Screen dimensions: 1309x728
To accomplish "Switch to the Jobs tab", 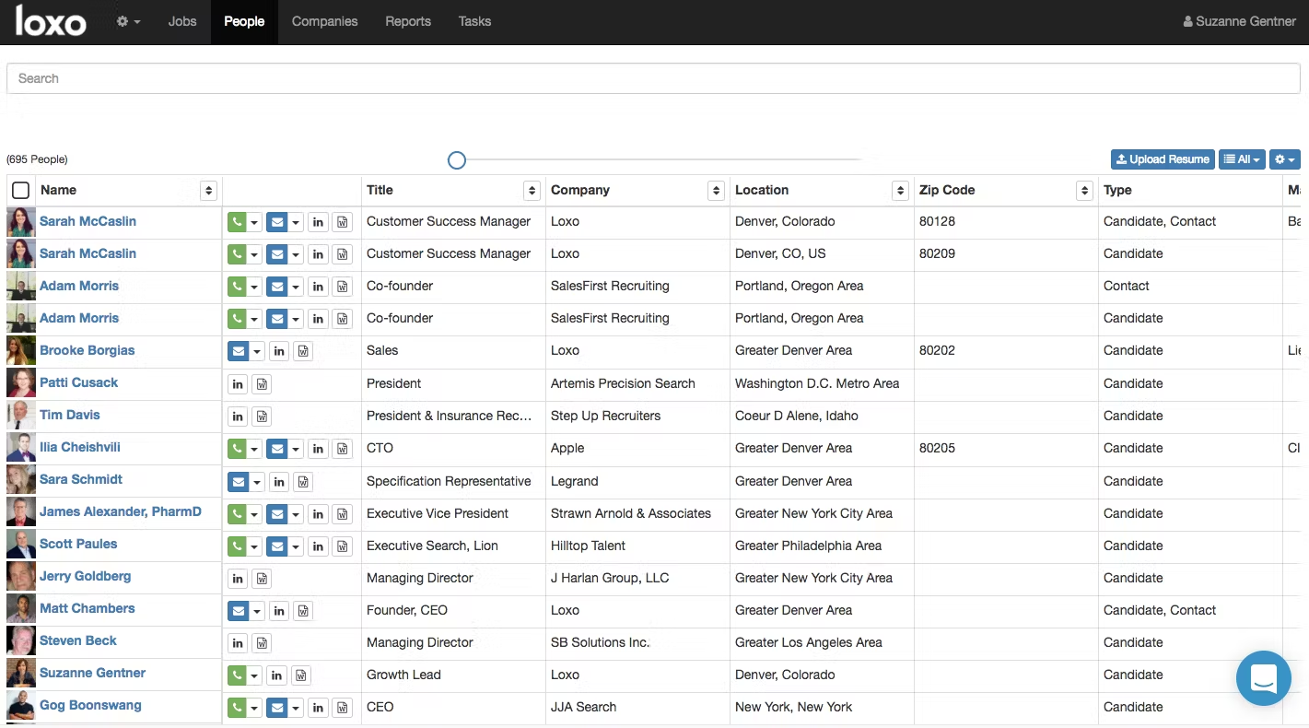I will point(182,21).
